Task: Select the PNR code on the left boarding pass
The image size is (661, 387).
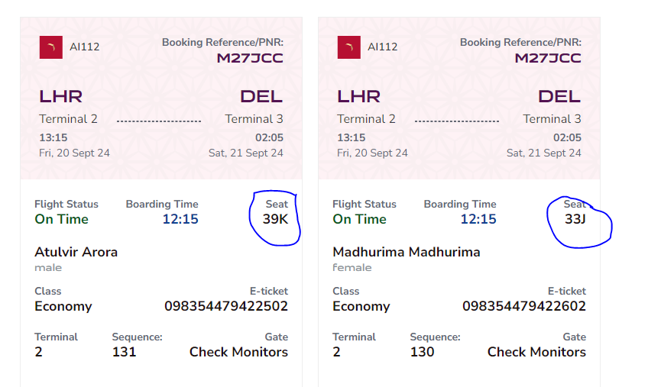Action: 250,58
